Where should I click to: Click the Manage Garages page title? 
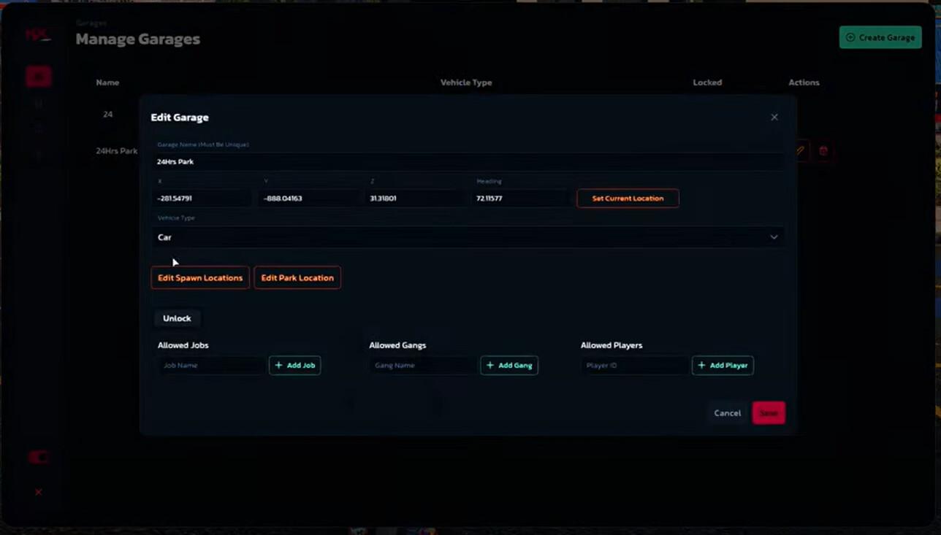[x=138, y=39]
